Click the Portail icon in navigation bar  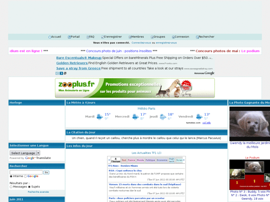(69, 37)
